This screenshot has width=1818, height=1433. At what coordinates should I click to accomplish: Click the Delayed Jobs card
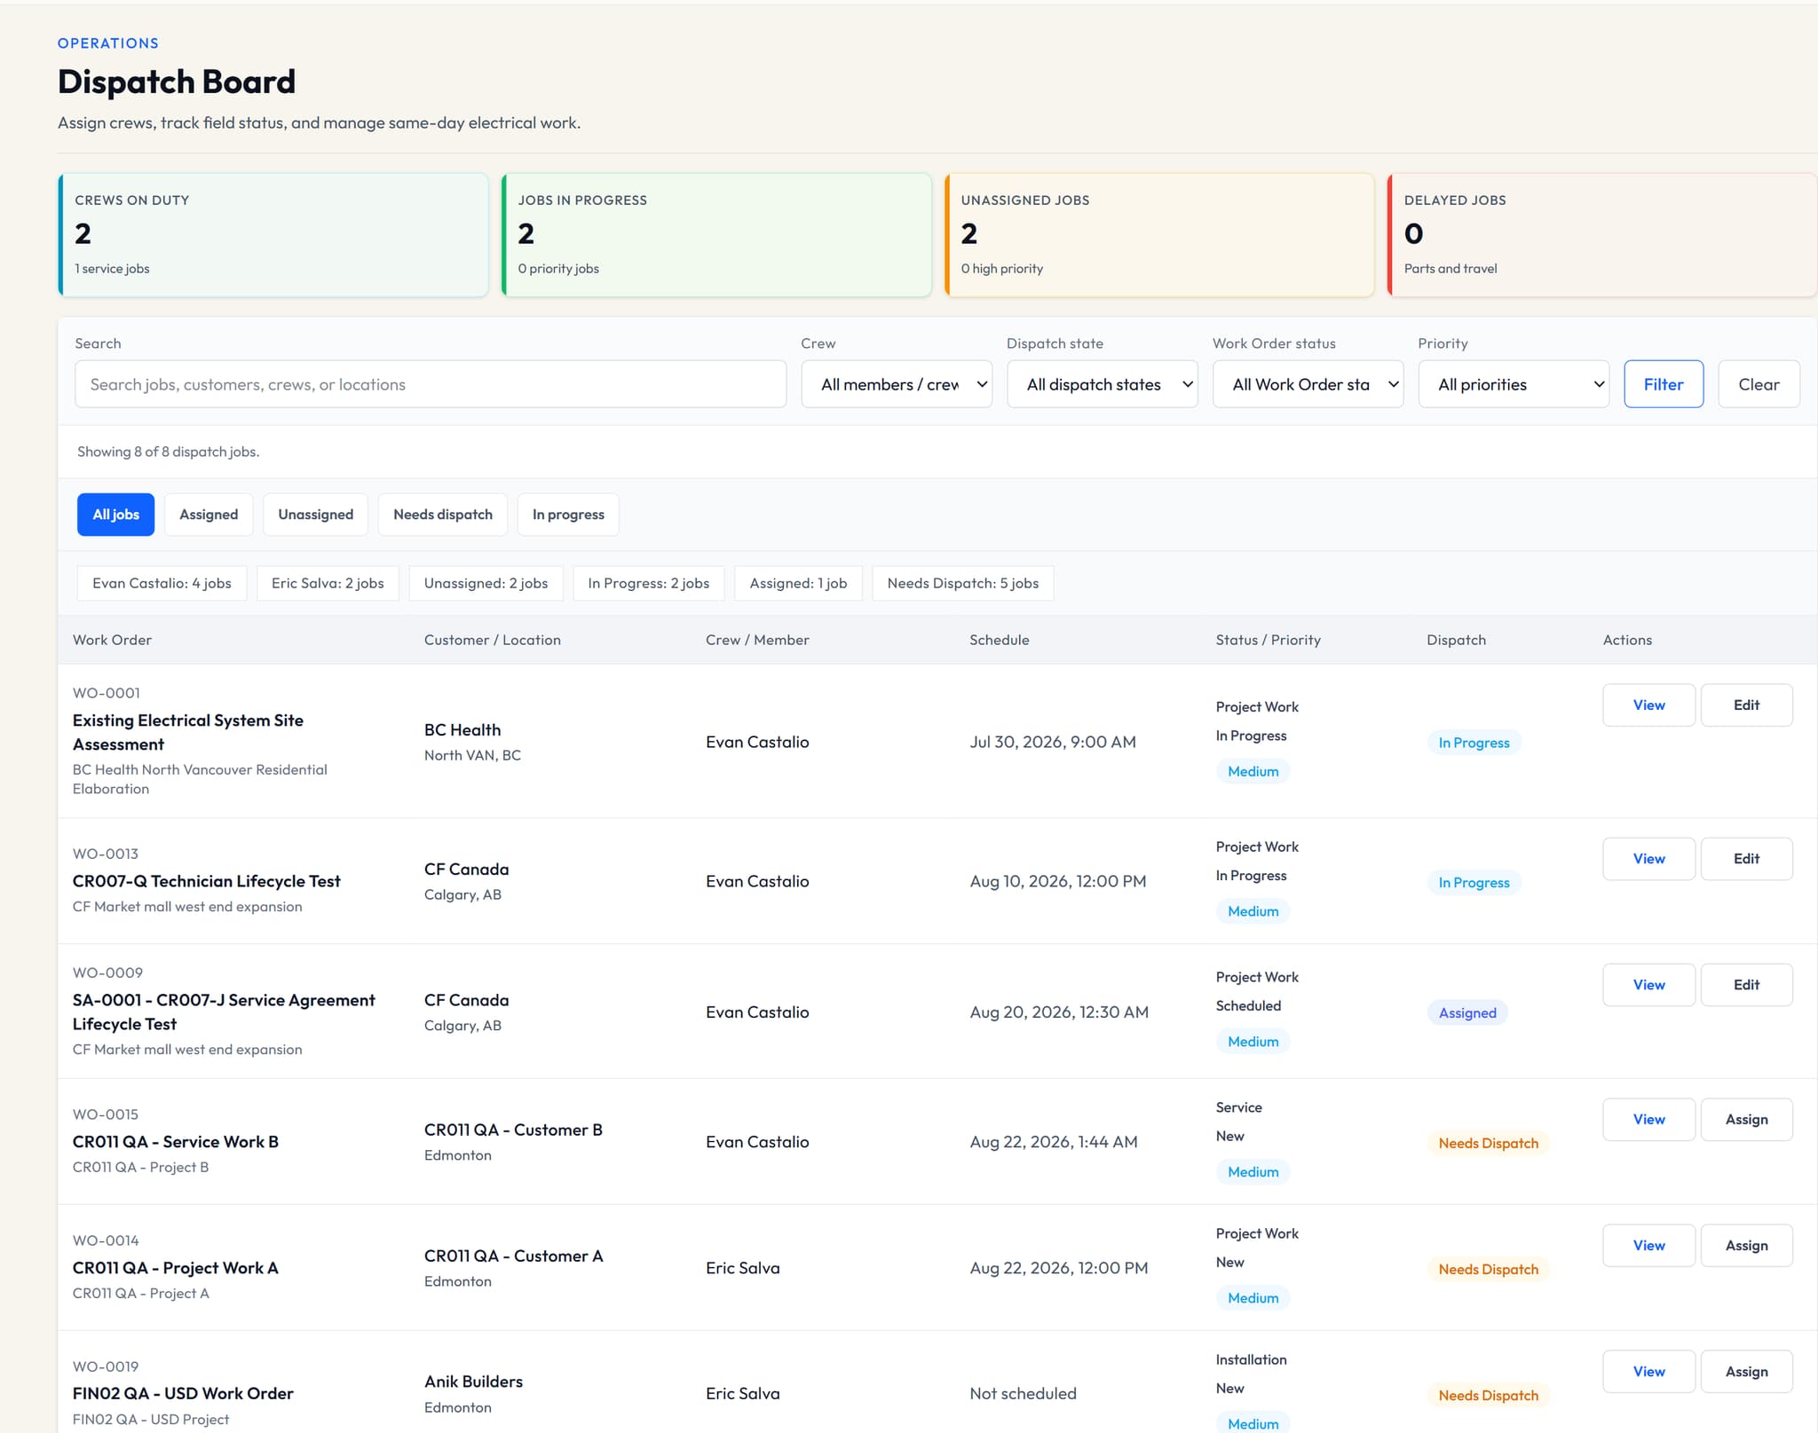pos(1602,235)
